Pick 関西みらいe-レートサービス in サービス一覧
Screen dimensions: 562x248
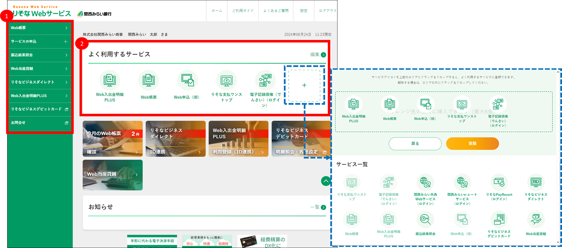coord(462,182)
